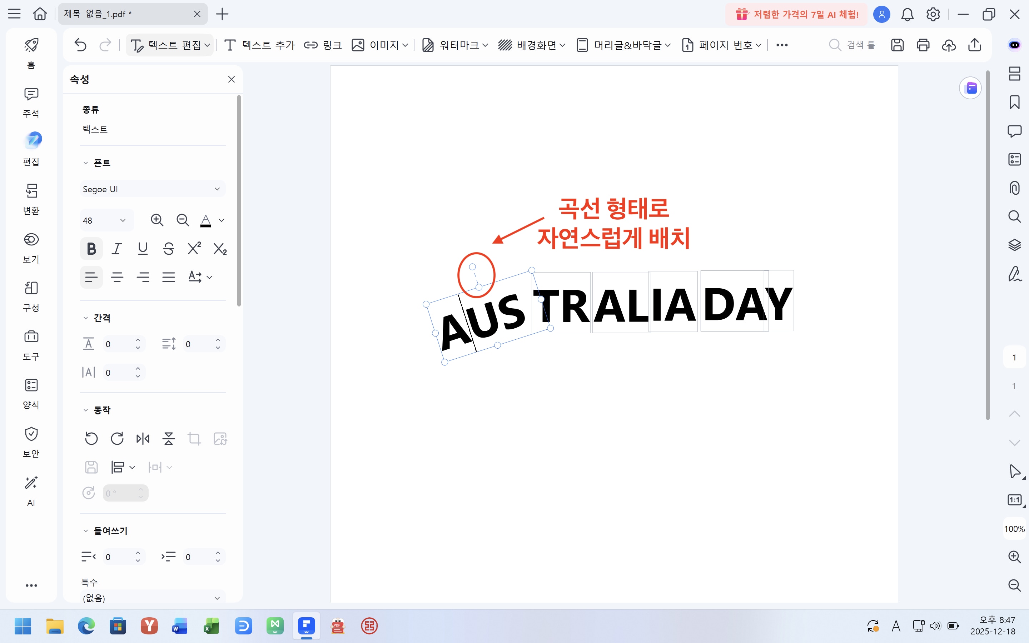
Task: Apply strikethrough to the text
Action: tap(169, 249)
